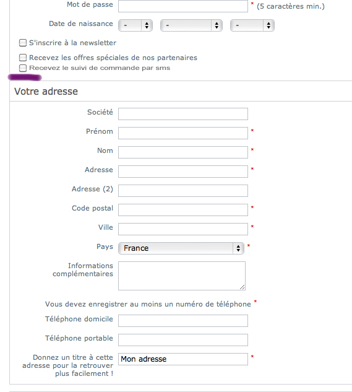352x392 pixels.
Task: Click the Mon adresse title field
Action: pyautogui.click(x=183, y=359)
